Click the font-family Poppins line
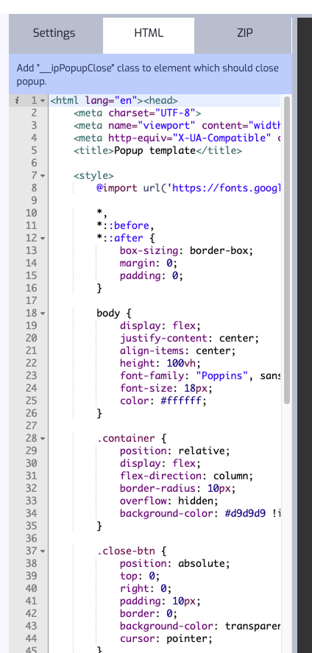Viewport: 312px width, 653px height. pyautogui.click(x=200, y=375)
